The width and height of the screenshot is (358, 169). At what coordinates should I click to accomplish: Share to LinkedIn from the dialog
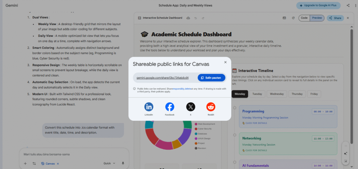(x=149, y=107)
